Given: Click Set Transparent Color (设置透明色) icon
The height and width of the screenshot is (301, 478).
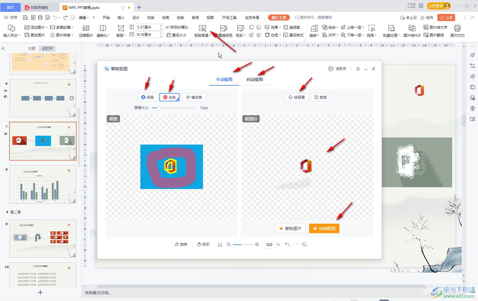Looking at the screenshot, I should (224, 31).
